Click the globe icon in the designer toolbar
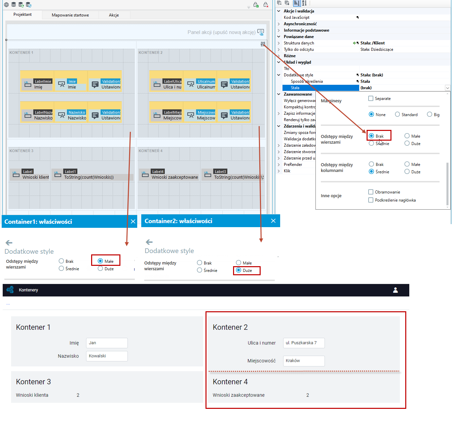This screenshot has height=425, width=452. click(6, 5)
